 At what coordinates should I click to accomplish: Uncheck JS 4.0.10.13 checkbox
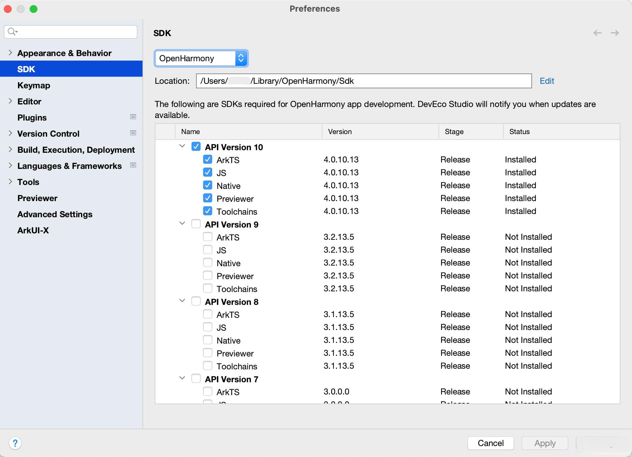pyautogui.click(x=208, y=172)
